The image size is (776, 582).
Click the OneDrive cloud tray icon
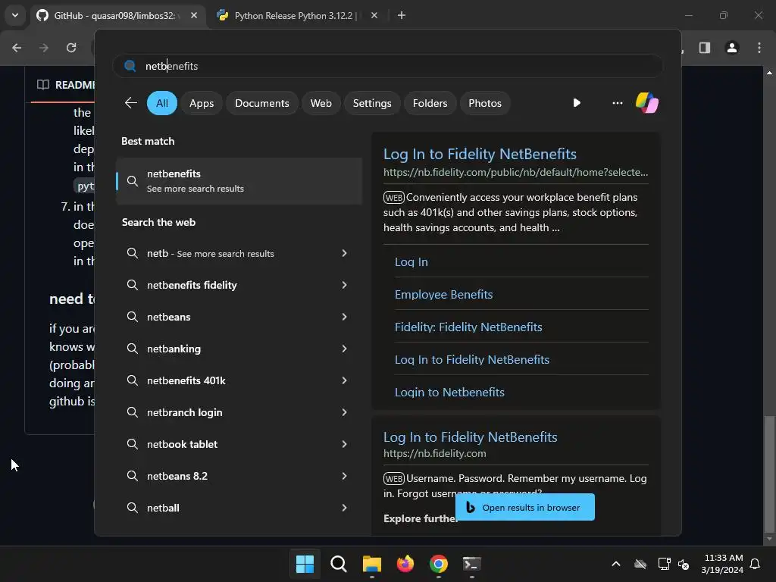click(x=640, y=564)
